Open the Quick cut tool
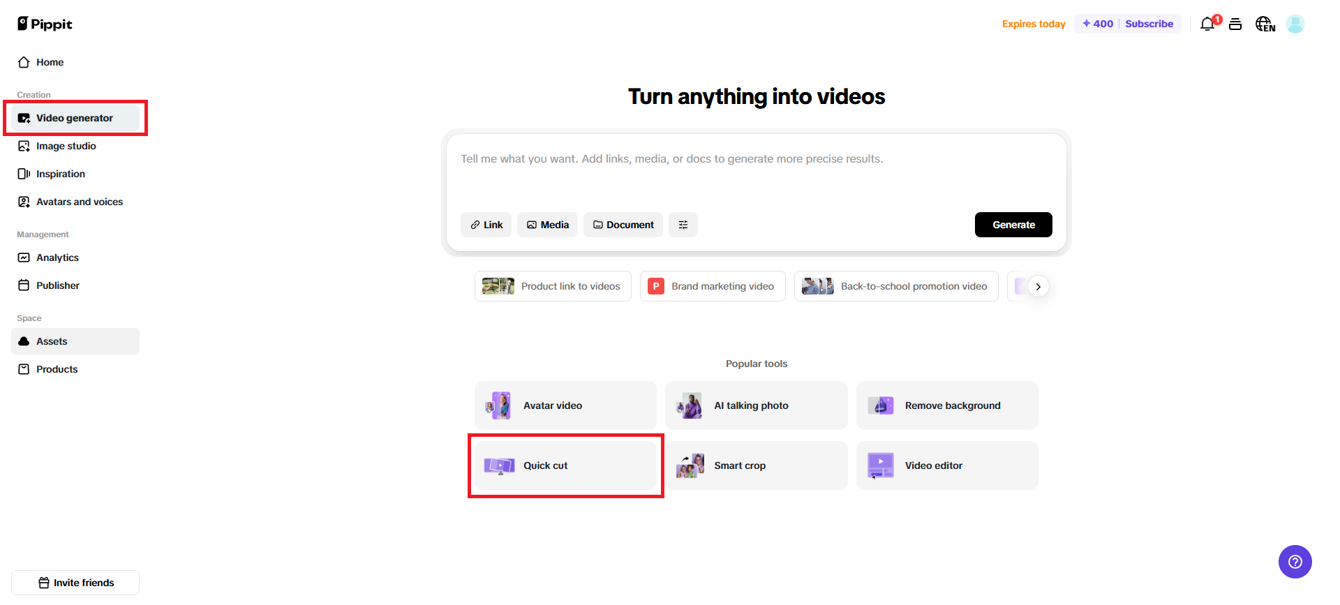The width and height of the screenshot is (1340, 605). 565,465
